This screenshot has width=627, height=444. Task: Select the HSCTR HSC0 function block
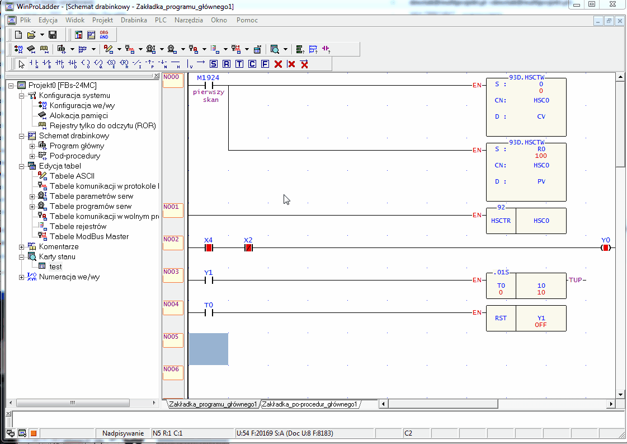pyautogui.click(x=526, y=221)
